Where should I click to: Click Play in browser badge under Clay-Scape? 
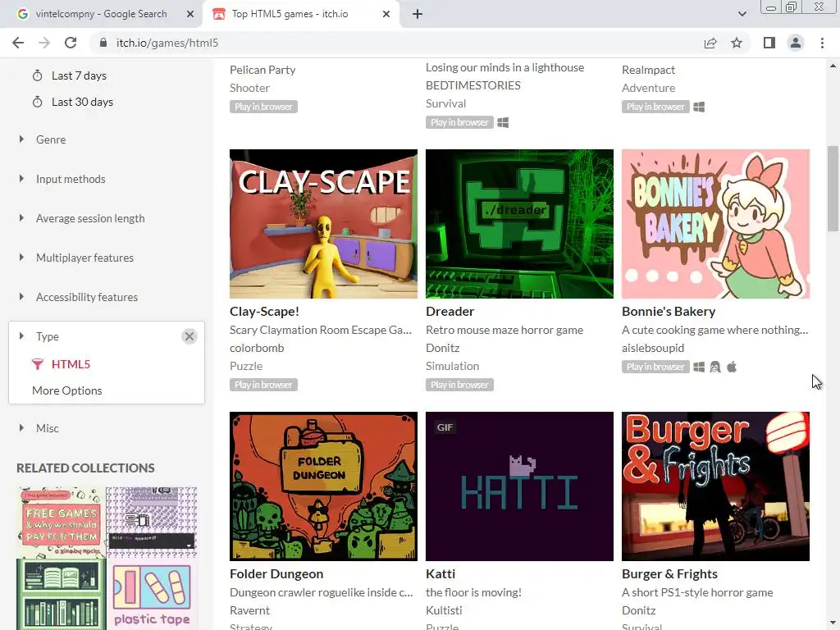(263, 385)
